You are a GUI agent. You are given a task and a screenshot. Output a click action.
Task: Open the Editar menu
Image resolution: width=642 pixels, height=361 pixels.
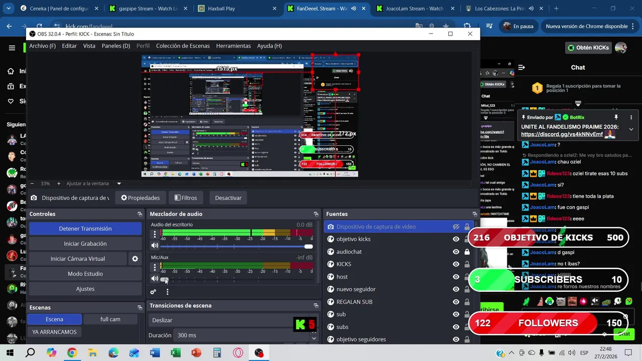pyautogui.click(x=69, y=46)
